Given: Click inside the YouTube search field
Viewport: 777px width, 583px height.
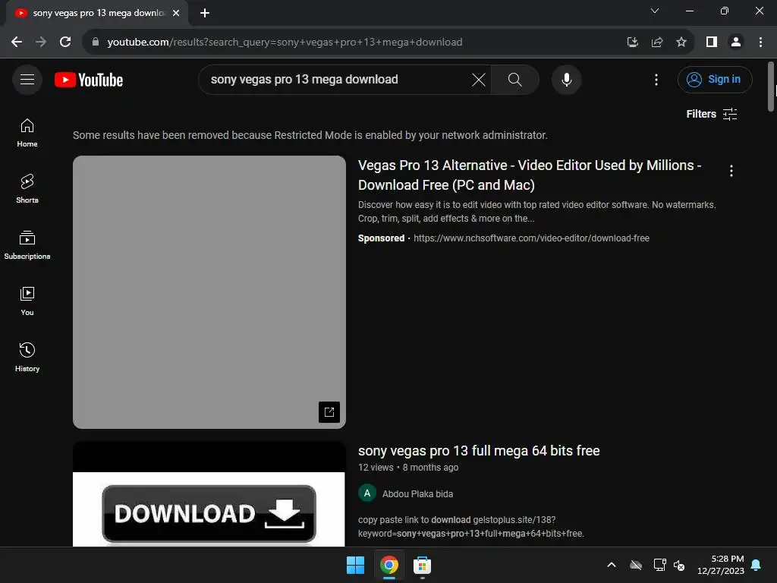Looking at the screenshot, I should [x=337, y=79].
